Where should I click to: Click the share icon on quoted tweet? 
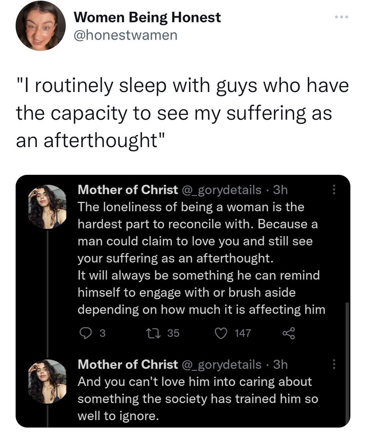[x=288, y=333]
